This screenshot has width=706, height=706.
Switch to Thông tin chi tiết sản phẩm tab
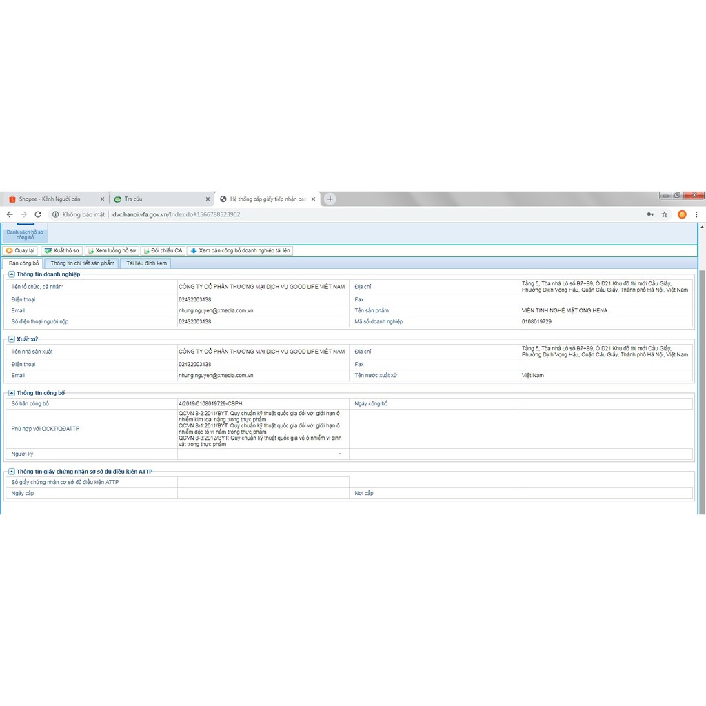(x=82, y=263)
